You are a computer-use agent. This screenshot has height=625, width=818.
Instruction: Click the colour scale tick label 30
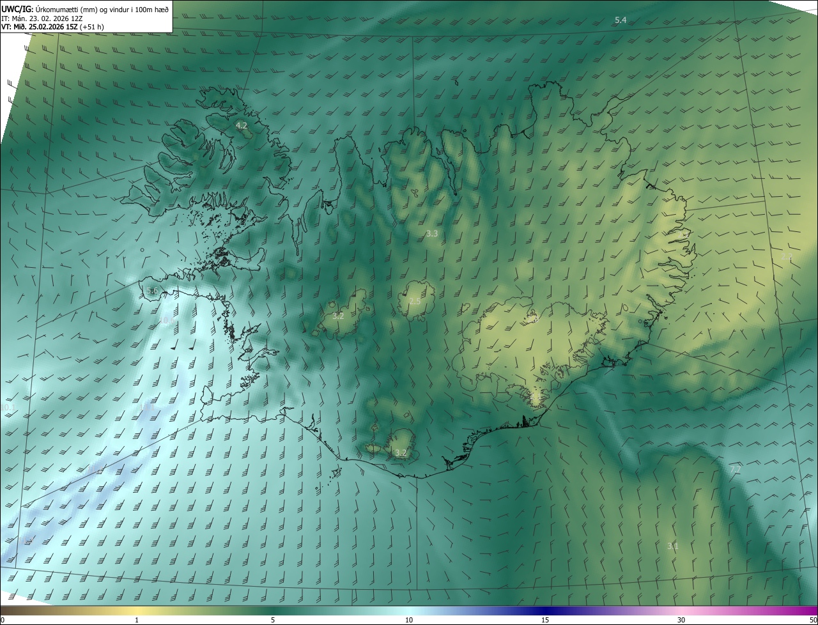pos(681,620)
